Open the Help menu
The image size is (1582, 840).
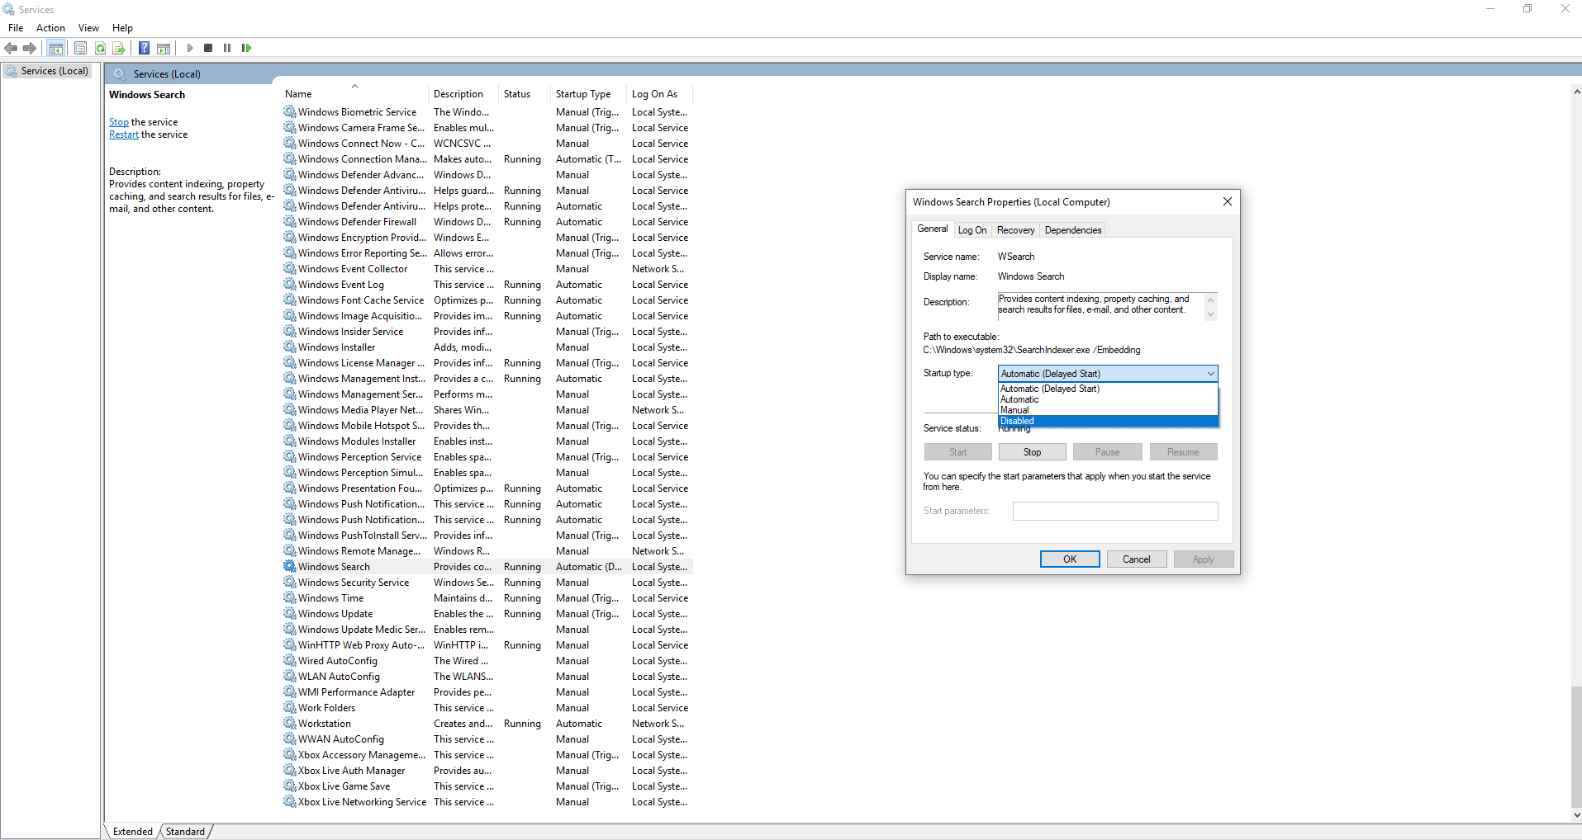click(122, 28)
